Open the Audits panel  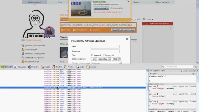pyautogui.click(x=80, y=67)
